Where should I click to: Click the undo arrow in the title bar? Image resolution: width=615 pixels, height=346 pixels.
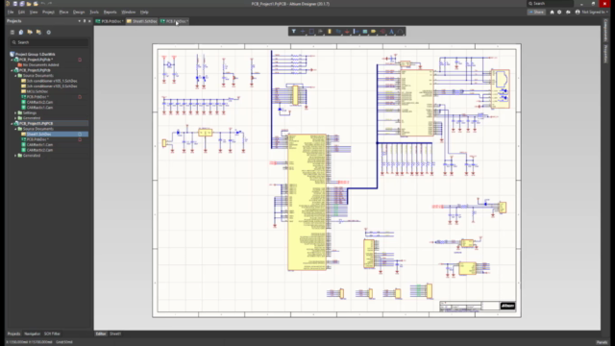(x=42, y=4)
